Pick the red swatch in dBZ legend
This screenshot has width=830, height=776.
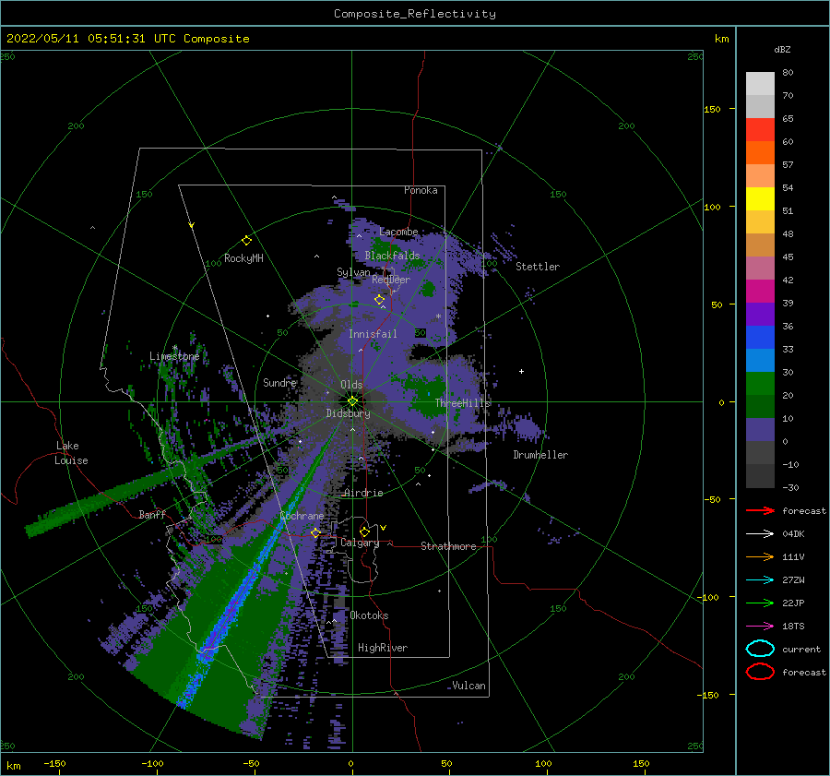point(760,129)
